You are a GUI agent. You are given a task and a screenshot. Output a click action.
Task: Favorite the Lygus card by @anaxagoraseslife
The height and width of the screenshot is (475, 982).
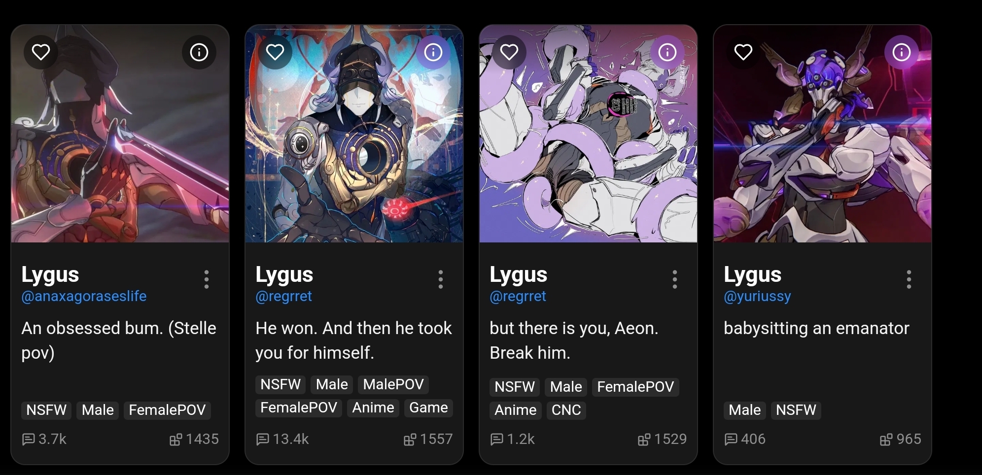[x=41, y=52]
